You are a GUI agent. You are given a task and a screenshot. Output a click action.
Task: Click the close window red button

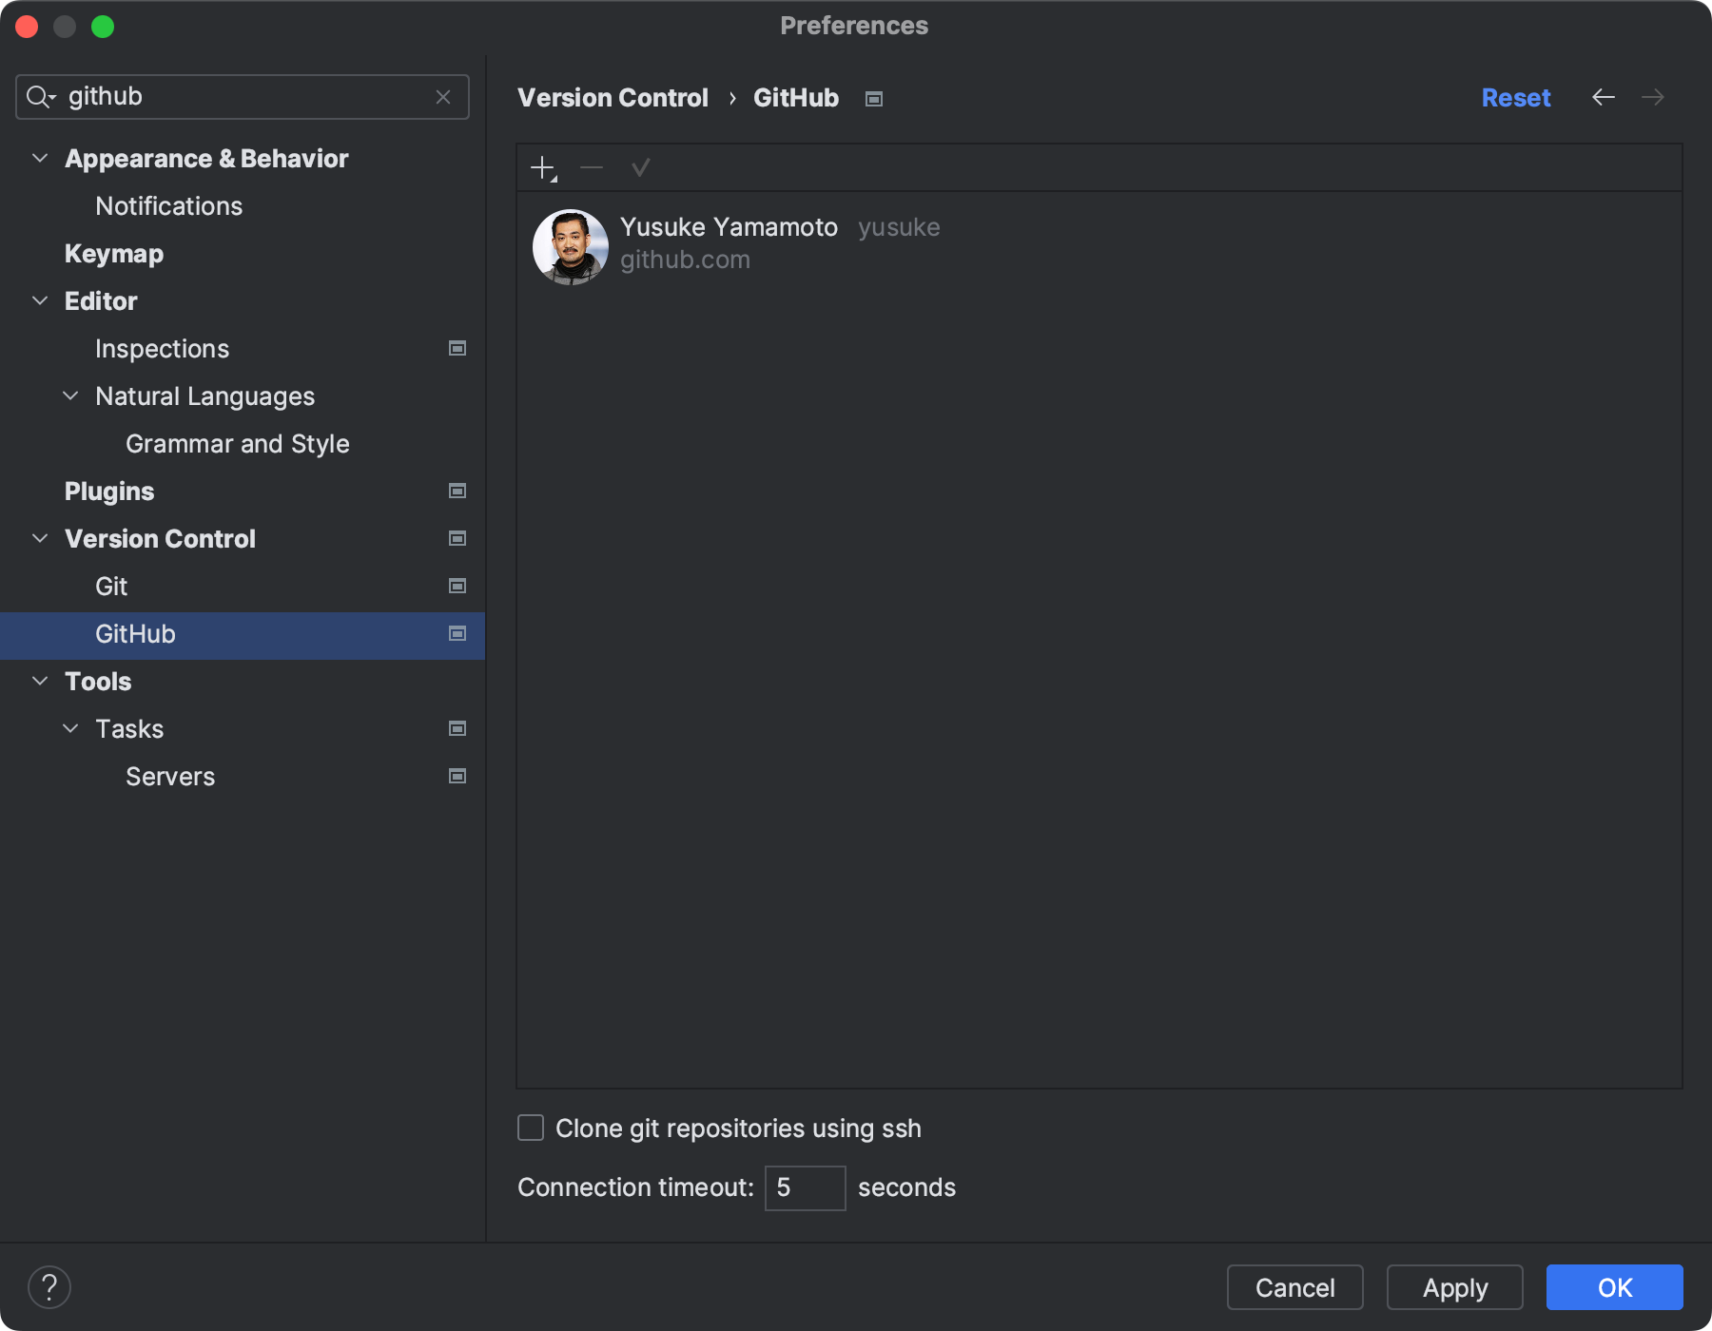tap(27, 27)
